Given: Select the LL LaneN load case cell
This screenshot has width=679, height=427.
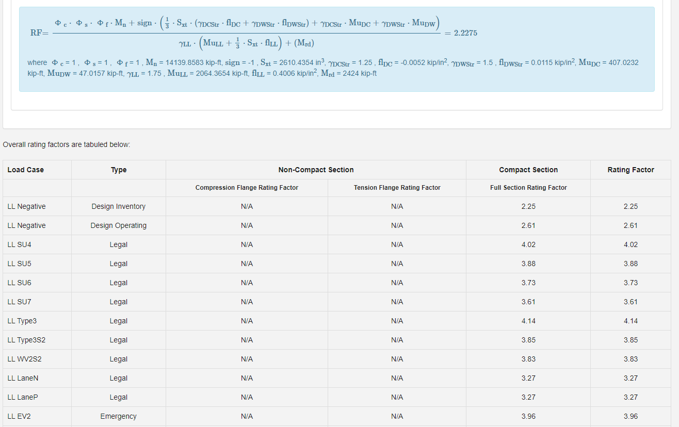Looking at the screenshot, I should [23, 378].
